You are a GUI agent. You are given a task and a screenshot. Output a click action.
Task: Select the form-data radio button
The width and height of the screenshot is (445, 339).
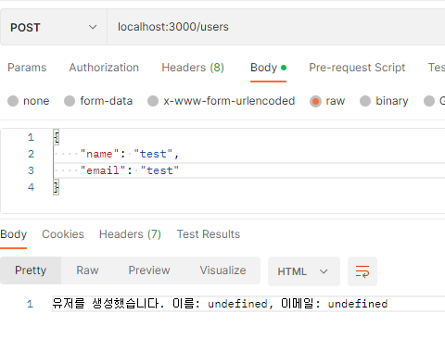pyautogui.click(x=70, y=101)
